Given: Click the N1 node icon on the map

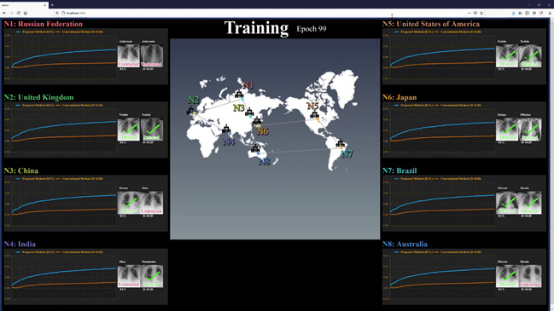Looking at the screenshot, I should coord(239,94).
